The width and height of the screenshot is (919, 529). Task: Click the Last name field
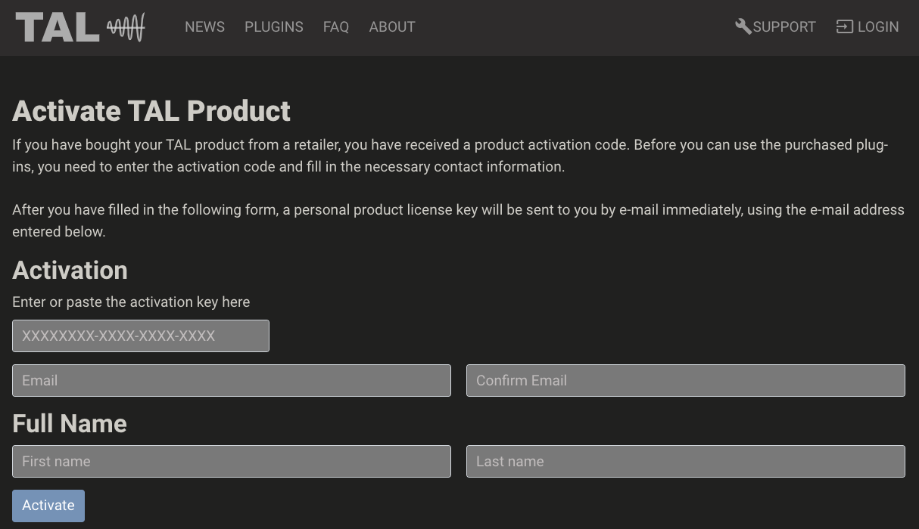[x=685, y=461]
